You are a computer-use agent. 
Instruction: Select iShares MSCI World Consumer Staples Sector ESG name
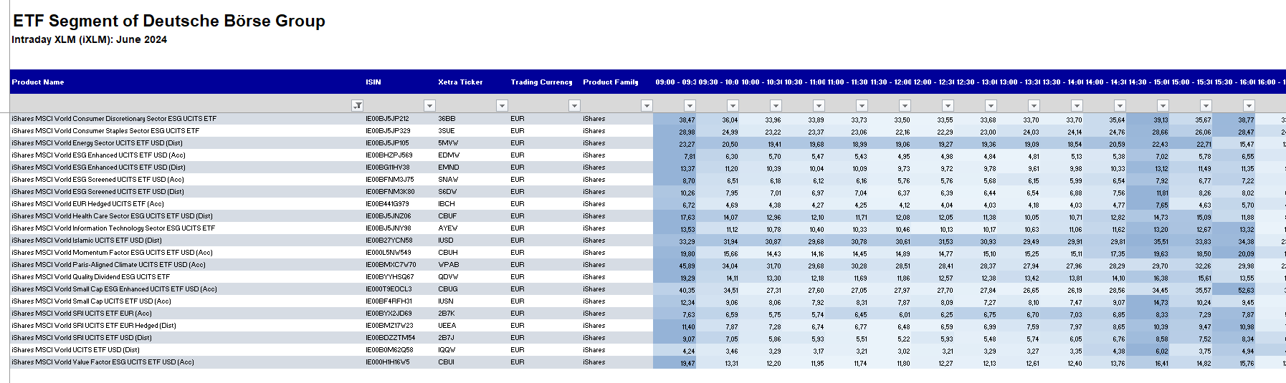coord(105,131)
